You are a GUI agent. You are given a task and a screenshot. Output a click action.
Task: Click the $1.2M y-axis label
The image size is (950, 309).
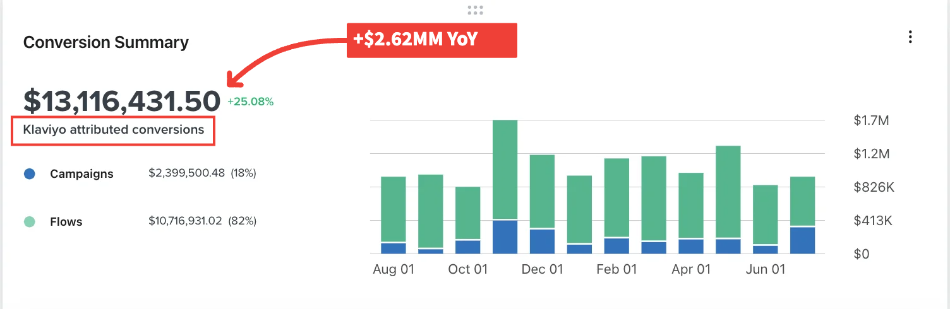tap(870, 154)
